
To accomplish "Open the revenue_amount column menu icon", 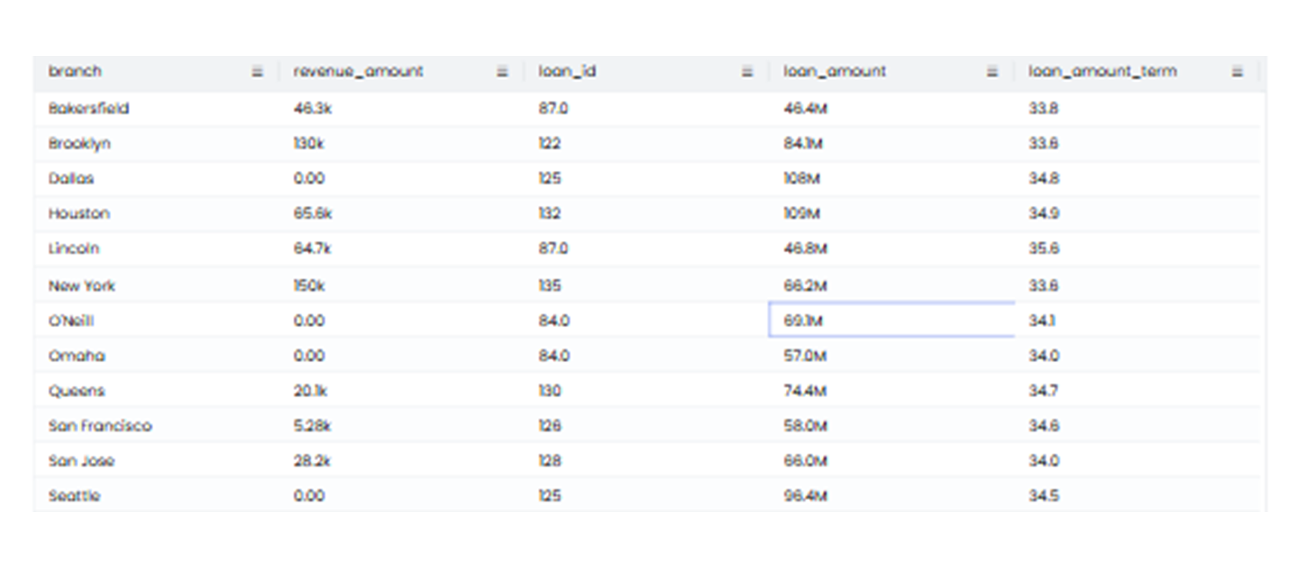I will 502,72.
